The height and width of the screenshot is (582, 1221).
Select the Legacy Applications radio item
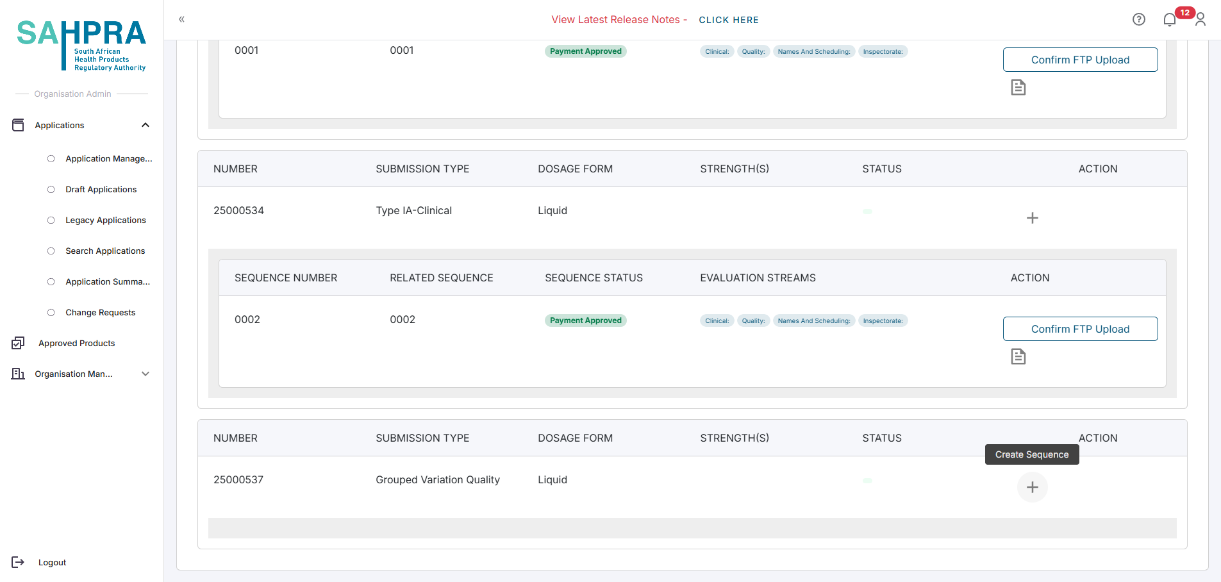point(51,220)
